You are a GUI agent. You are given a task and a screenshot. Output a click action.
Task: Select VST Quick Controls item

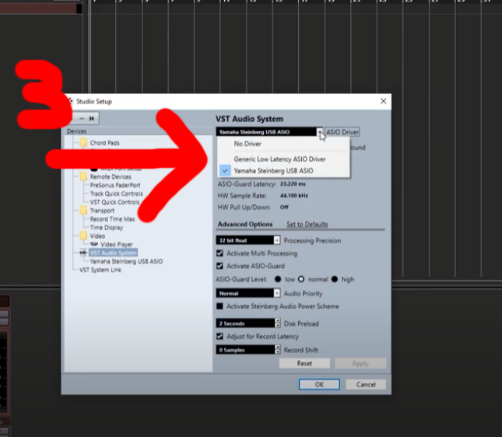click(x=114, y=202)
